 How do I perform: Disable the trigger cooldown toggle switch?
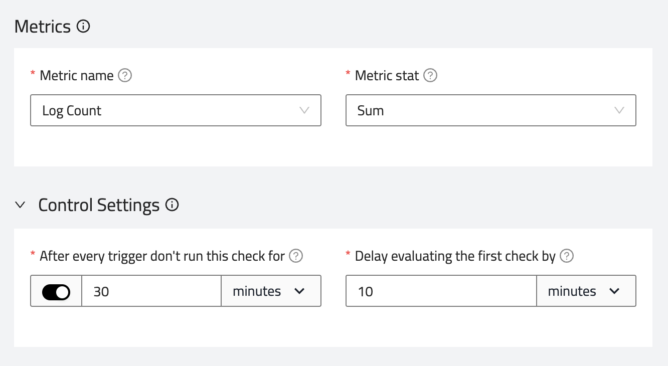click(56, 291)
